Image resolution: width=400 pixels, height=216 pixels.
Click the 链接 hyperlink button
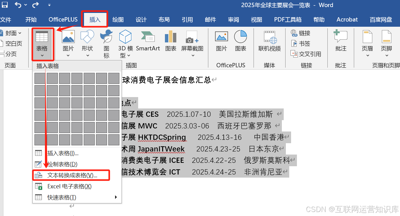(x=301, y=33)
